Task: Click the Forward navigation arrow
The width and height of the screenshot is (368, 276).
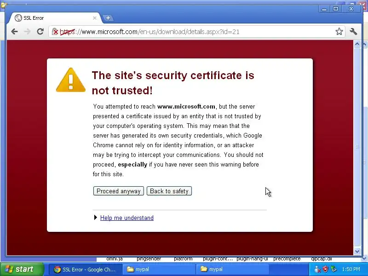Action: 28,31
